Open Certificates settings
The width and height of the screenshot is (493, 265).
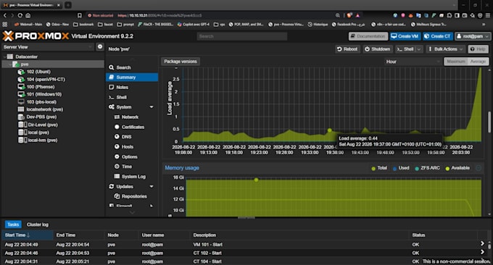pos(133,127)
